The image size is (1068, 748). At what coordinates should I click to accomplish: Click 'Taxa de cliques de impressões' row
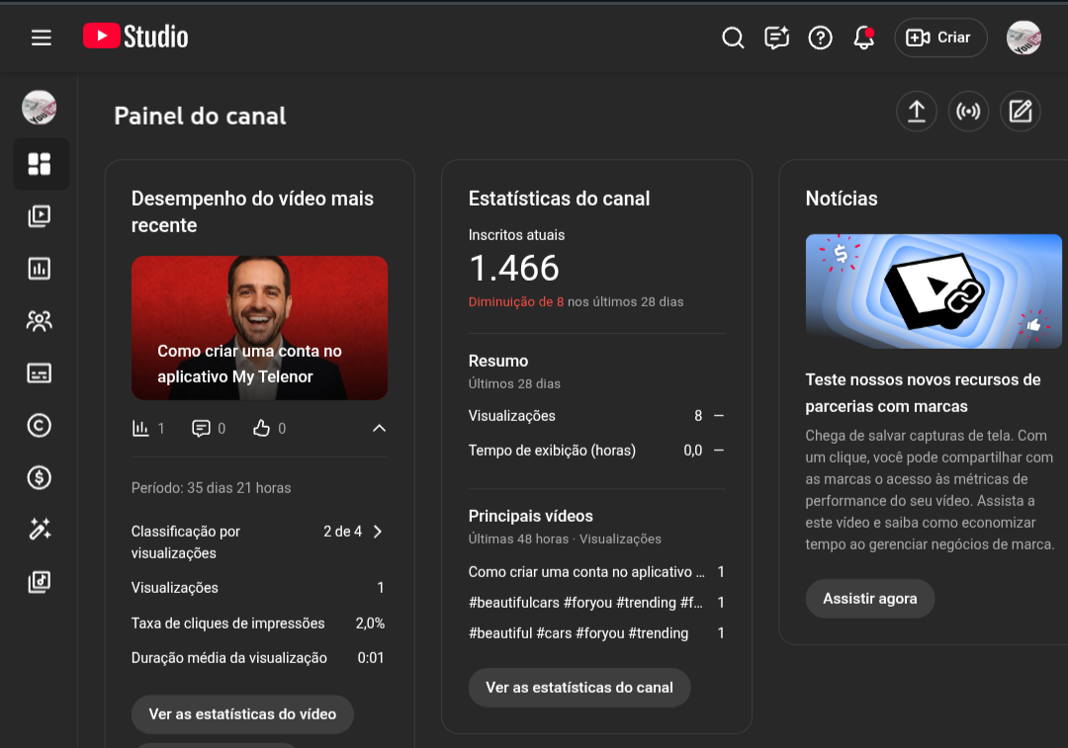258,623
